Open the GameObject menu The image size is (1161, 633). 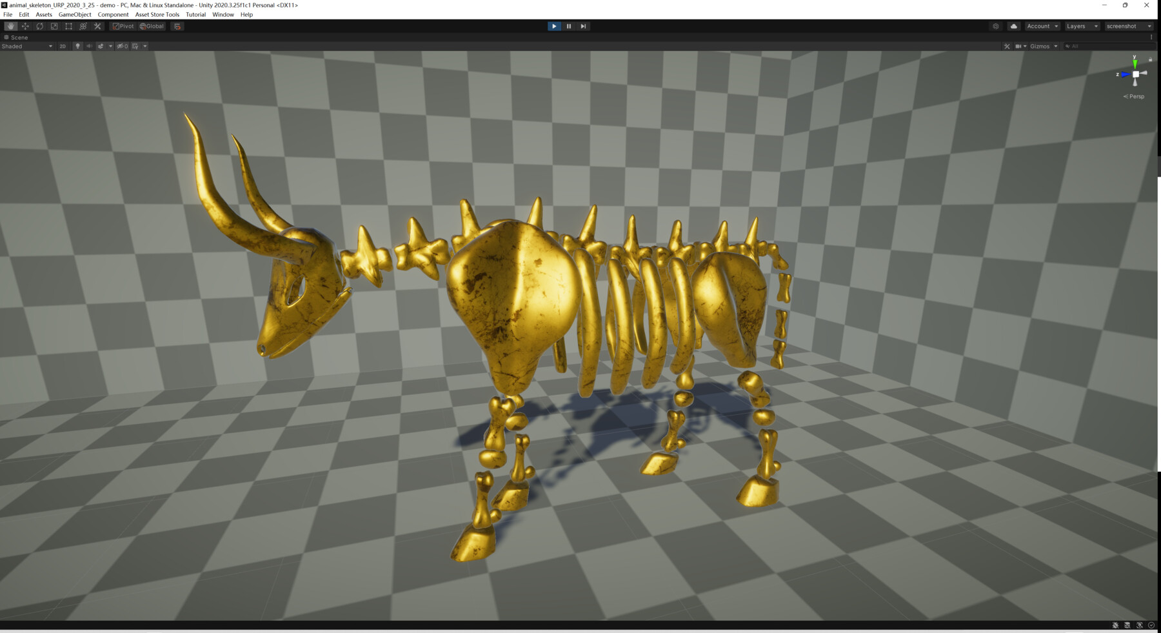pyautogui.click(x=75, y=14)
